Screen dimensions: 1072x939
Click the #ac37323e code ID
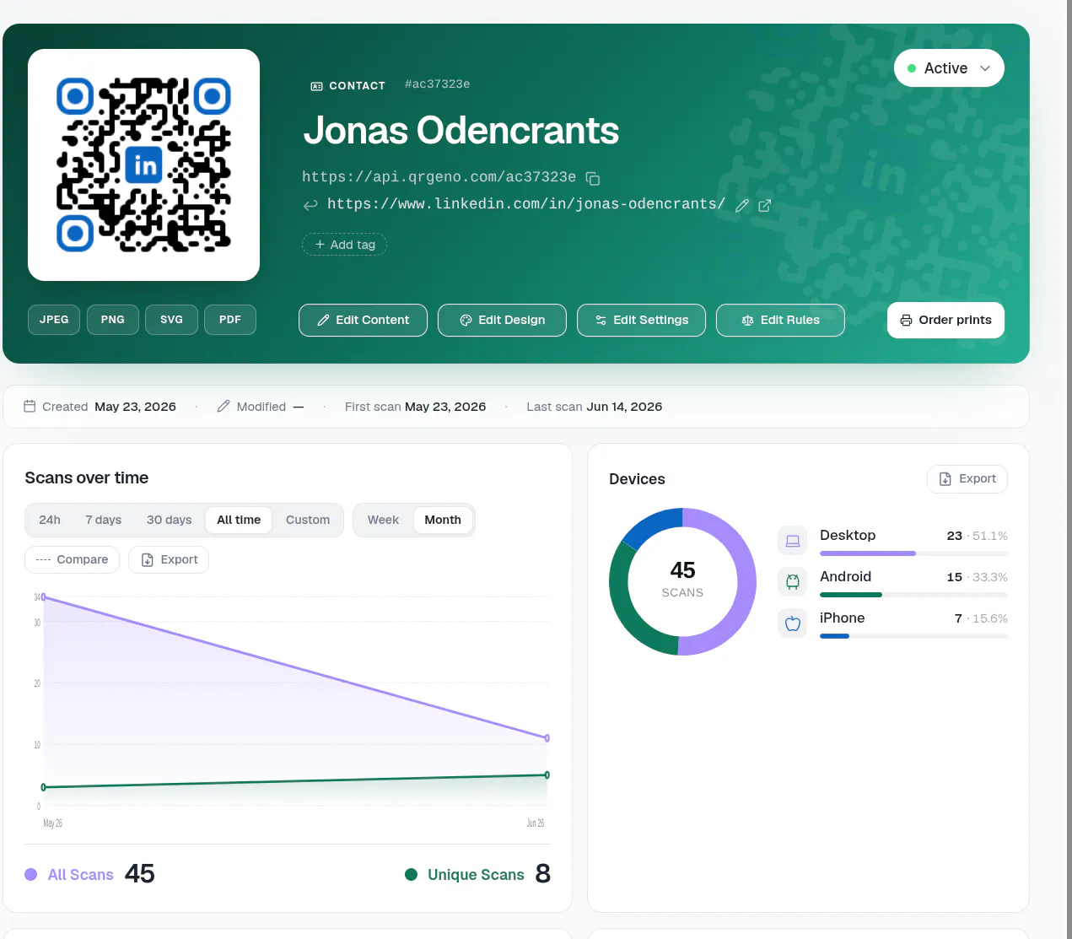[x=437, y=84]
